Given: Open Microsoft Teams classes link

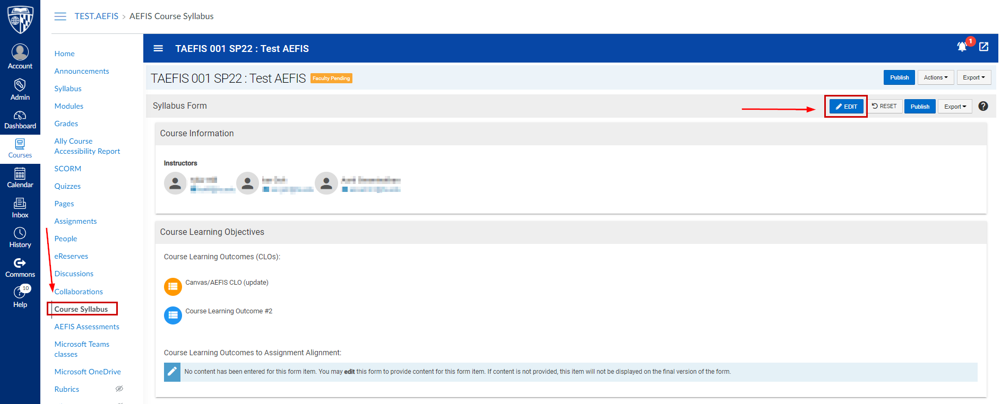Looking at the screenshot, I should coord(82,349).
